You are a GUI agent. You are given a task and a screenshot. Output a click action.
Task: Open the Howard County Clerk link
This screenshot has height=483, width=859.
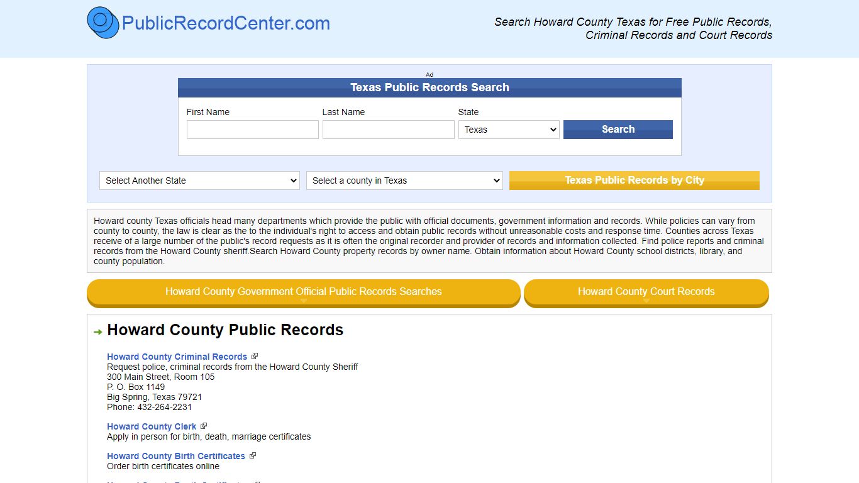(152, 426)
